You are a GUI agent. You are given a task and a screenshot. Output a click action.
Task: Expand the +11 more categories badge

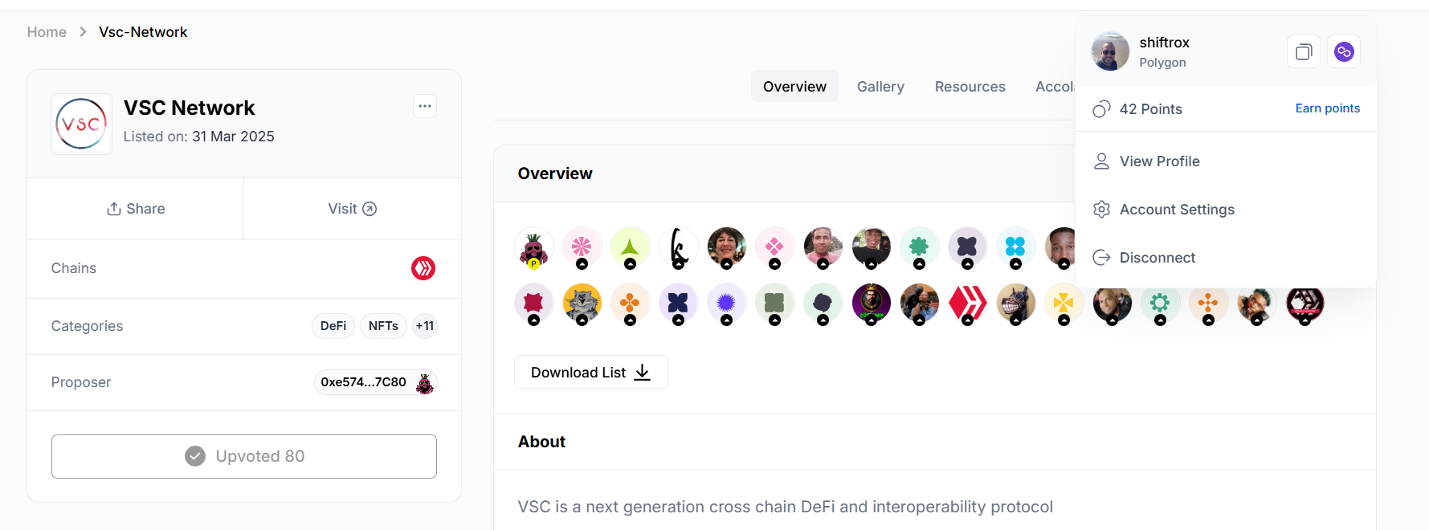tap(425, 326)
